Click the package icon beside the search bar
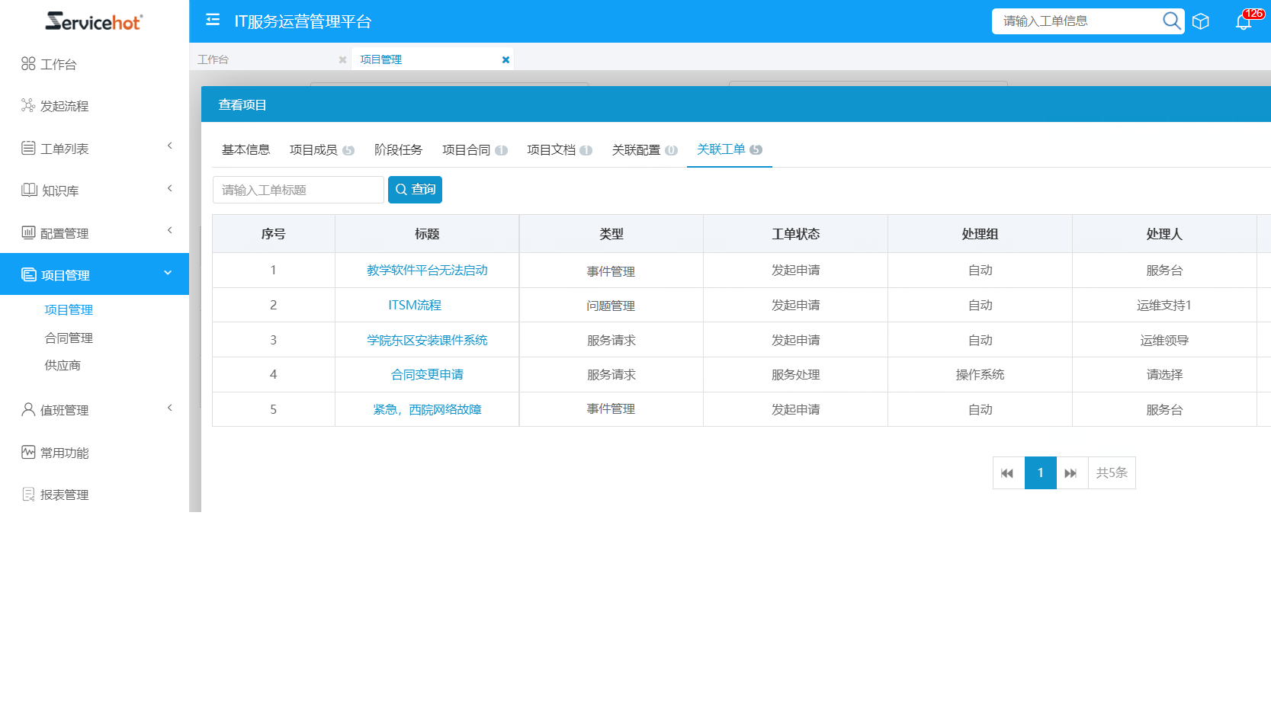This screenshot has width=1271, height=727. click(x=1201, y=21)
